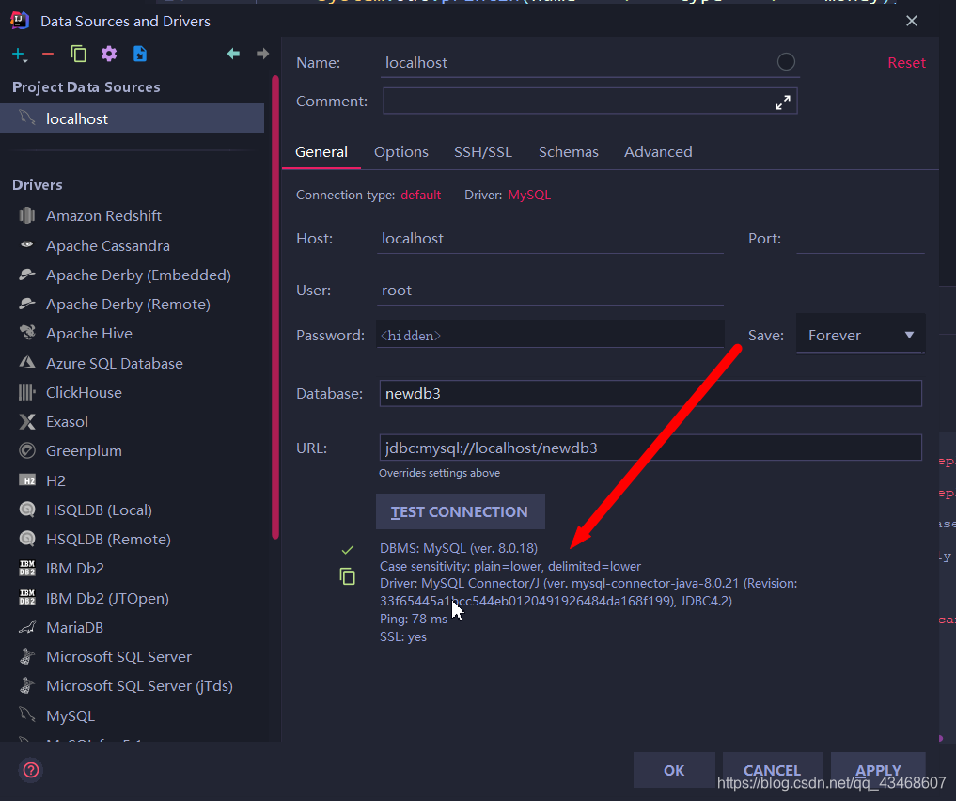Screen dimensions: 956x801
Task: Switch to the General tab
Action: (321, 151)
